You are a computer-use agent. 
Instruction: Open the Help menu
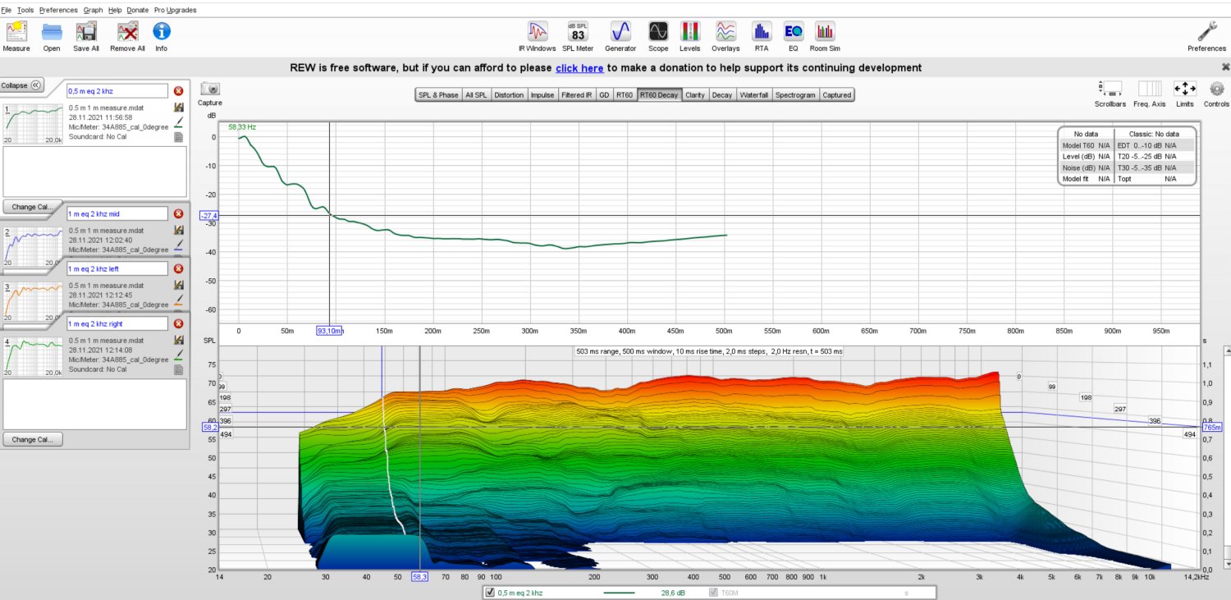[115, 10]
